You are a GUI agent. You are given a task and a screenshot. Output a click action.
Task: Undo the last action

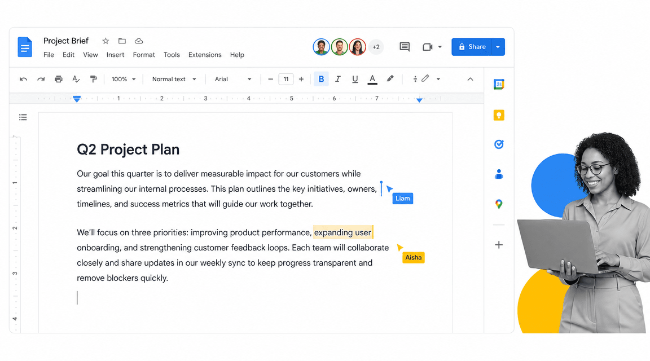23,79
